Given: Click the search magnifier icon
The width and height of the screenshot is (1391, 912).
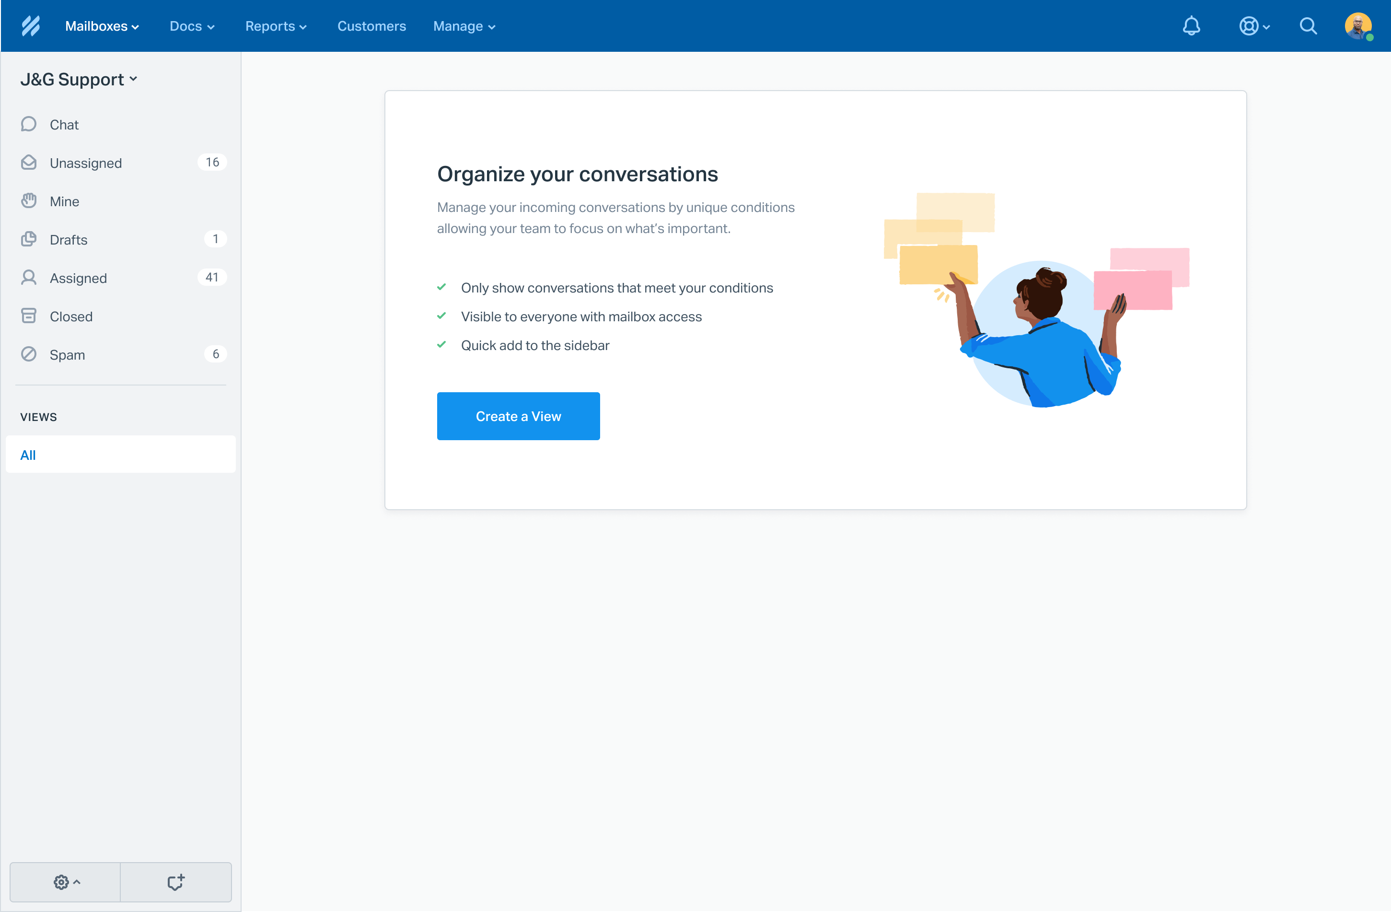Looking at the screenshot, I should [1308, 26].
